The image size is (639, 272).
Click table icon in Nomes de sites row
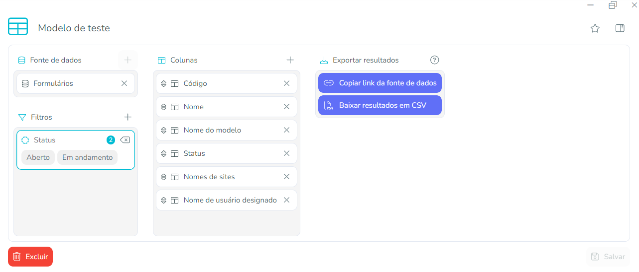coord(174,177)
